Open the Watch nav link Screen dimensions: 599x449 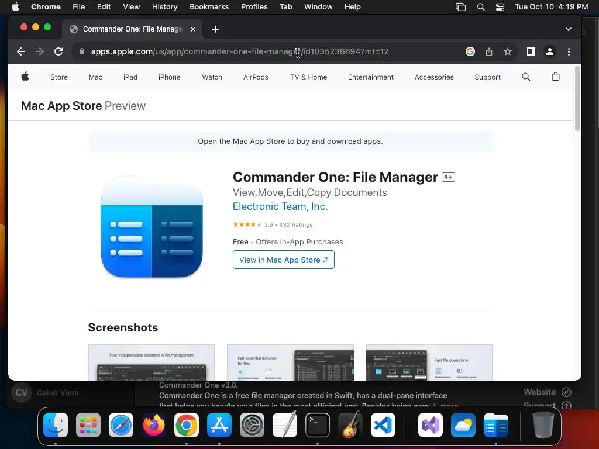tap(212, 77)
